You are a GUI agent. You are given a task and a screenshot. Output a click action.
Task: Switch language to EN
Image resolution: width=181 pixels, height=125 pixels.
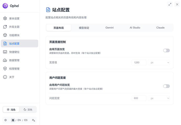[19, 120]
